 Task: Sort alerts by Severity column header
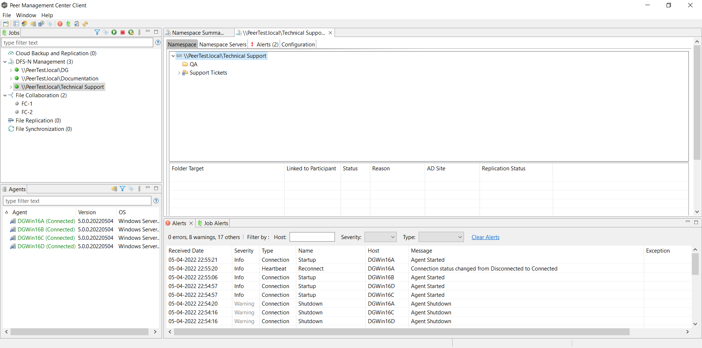pyautogui.click(x=246, y=250)
